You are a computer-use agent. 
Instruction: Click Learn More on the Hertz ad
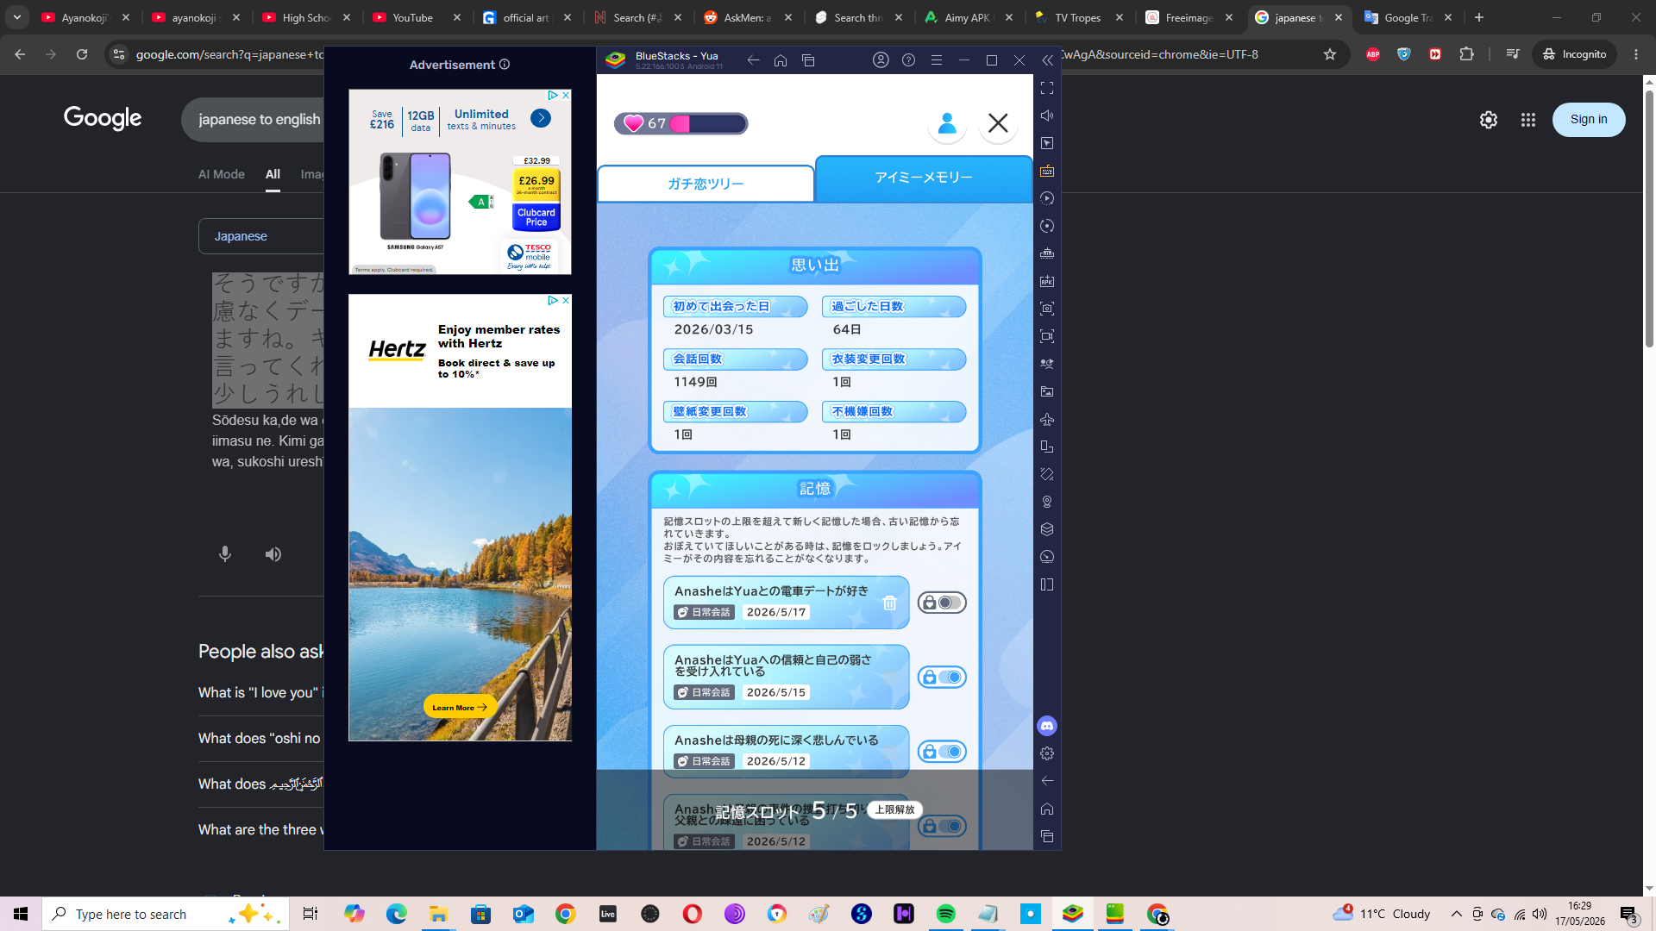pyautogui.click(x=460, y=707)
